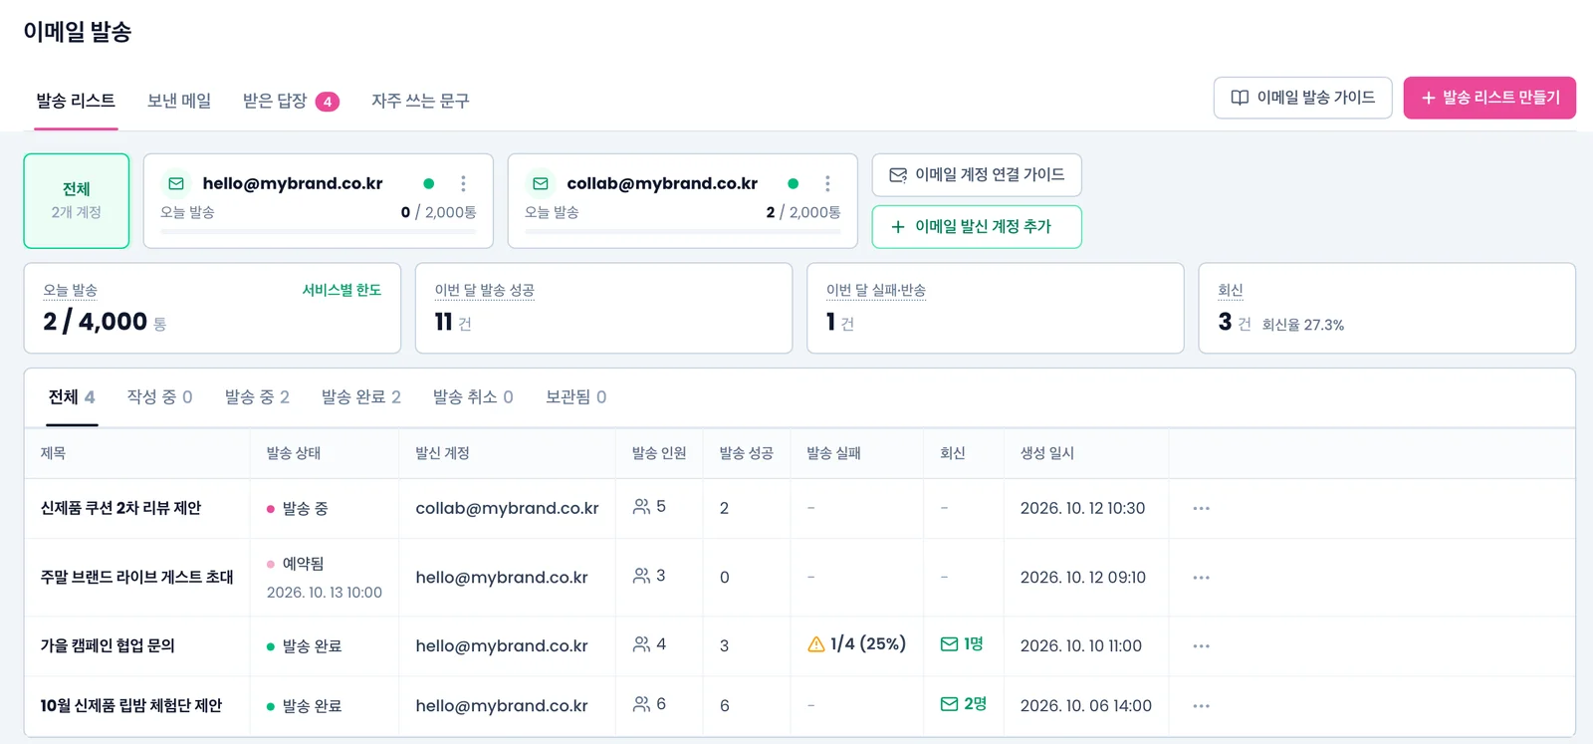Click 발송 리스트 만들기 button
Image resolution: width=1593 pixels, height=744 pixels.
pos(1489,98)
